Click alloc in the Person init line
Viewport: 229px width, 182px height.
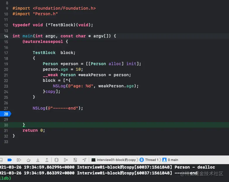pyautogui.click(x=115, y=64)
